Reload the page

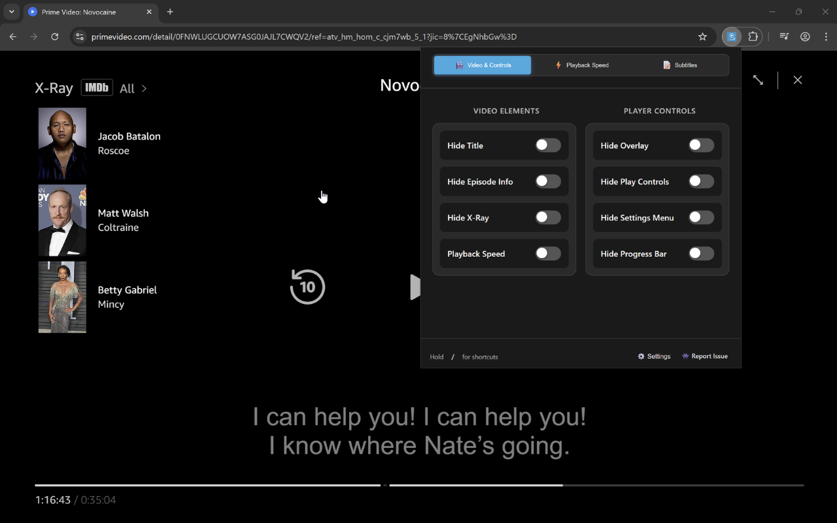(x=55, y=37)
